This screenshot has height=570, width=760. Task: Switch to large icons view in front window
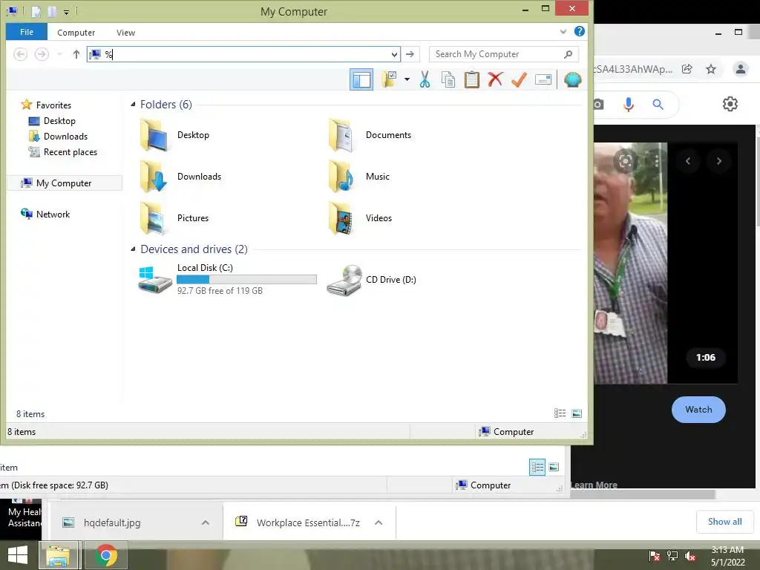(577, 413)
